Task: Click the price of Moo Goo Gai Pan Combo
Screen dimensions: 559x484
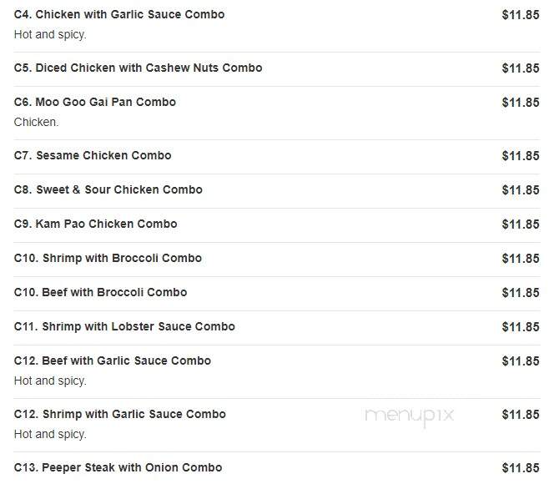Action: tap(521, 103)
